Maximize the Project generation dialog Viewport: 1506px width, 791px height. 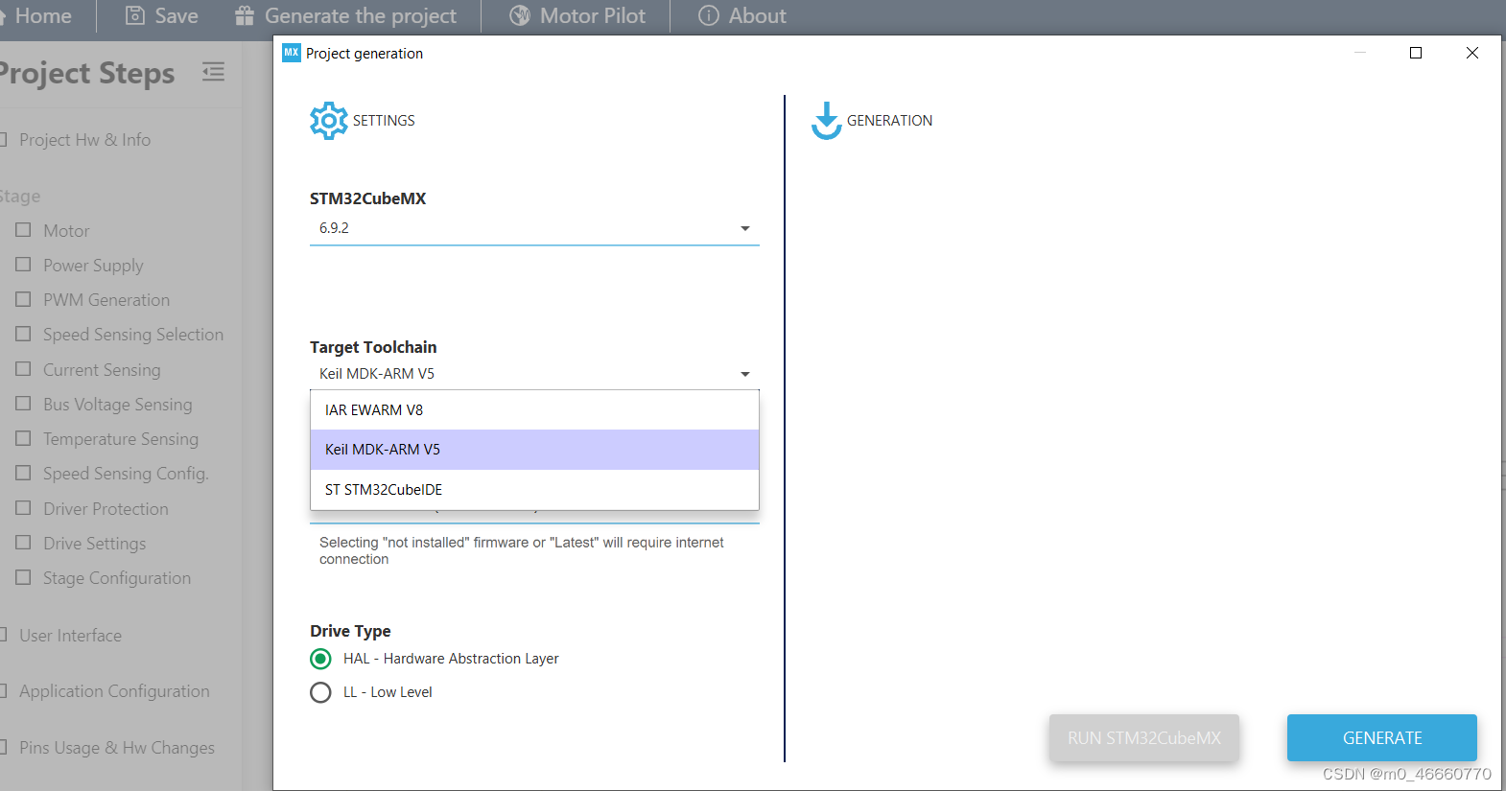1416,53
